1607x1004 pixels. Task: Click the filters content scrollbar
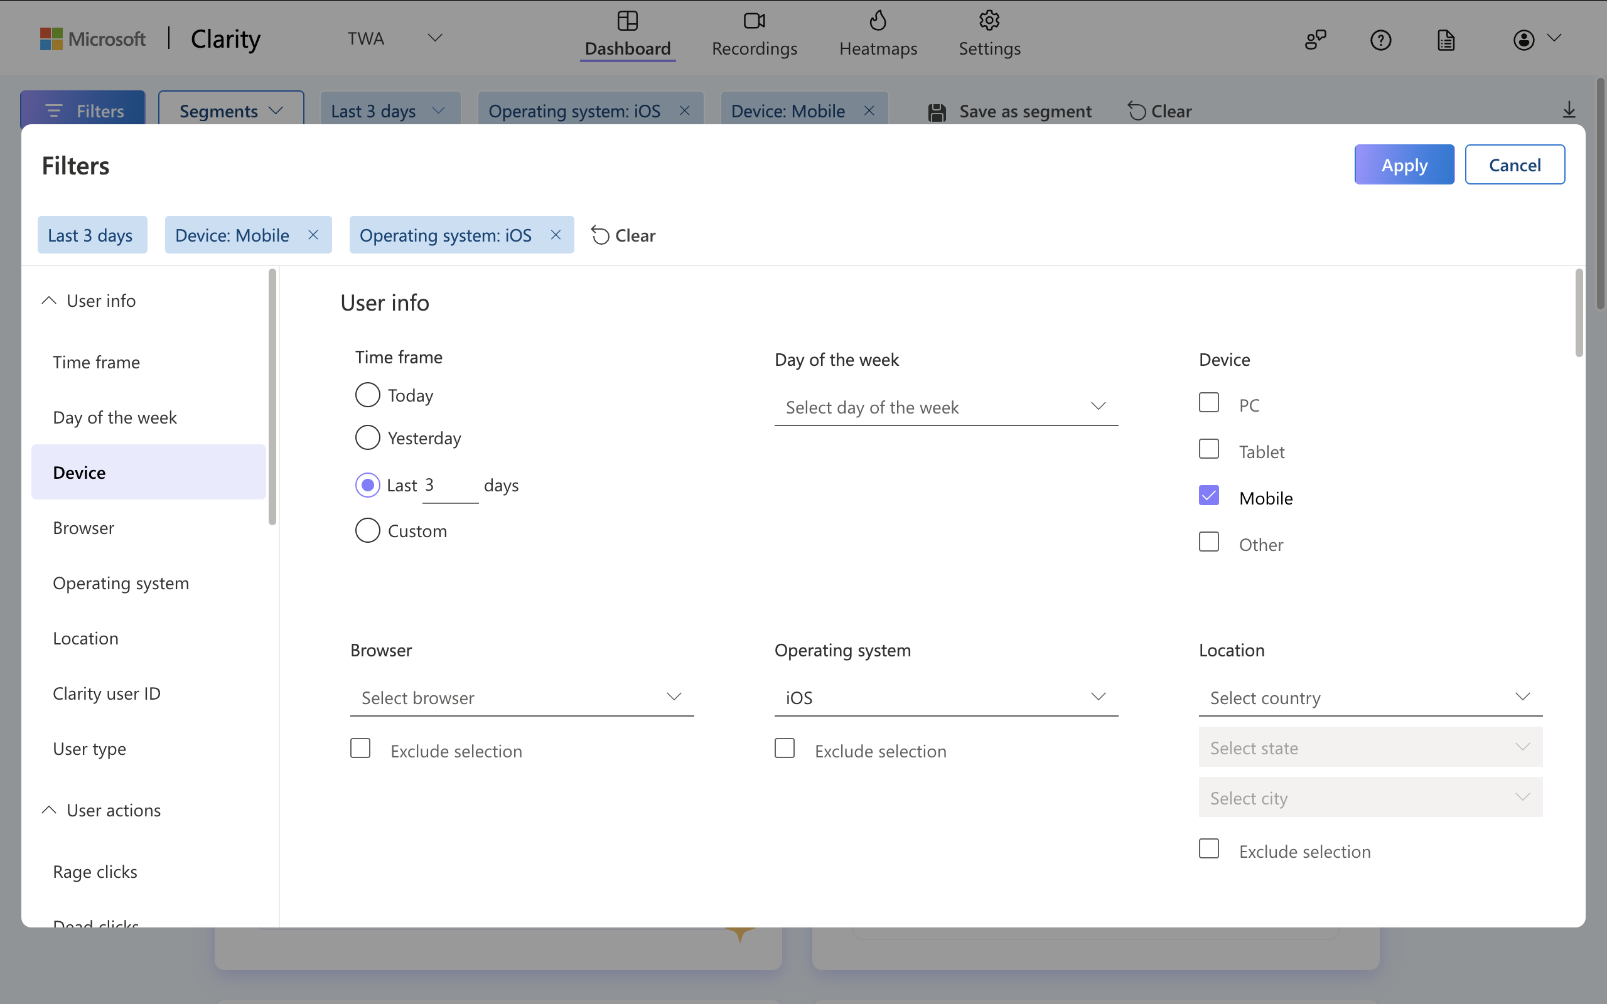click(x=1579, y=312)
